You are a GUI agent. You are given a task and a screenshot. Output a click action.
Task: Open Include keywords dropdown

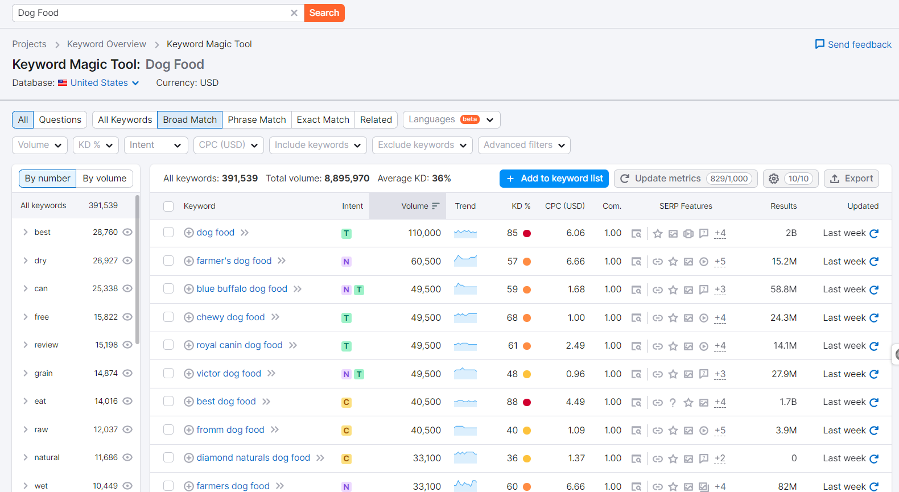[x=318, y=145]
